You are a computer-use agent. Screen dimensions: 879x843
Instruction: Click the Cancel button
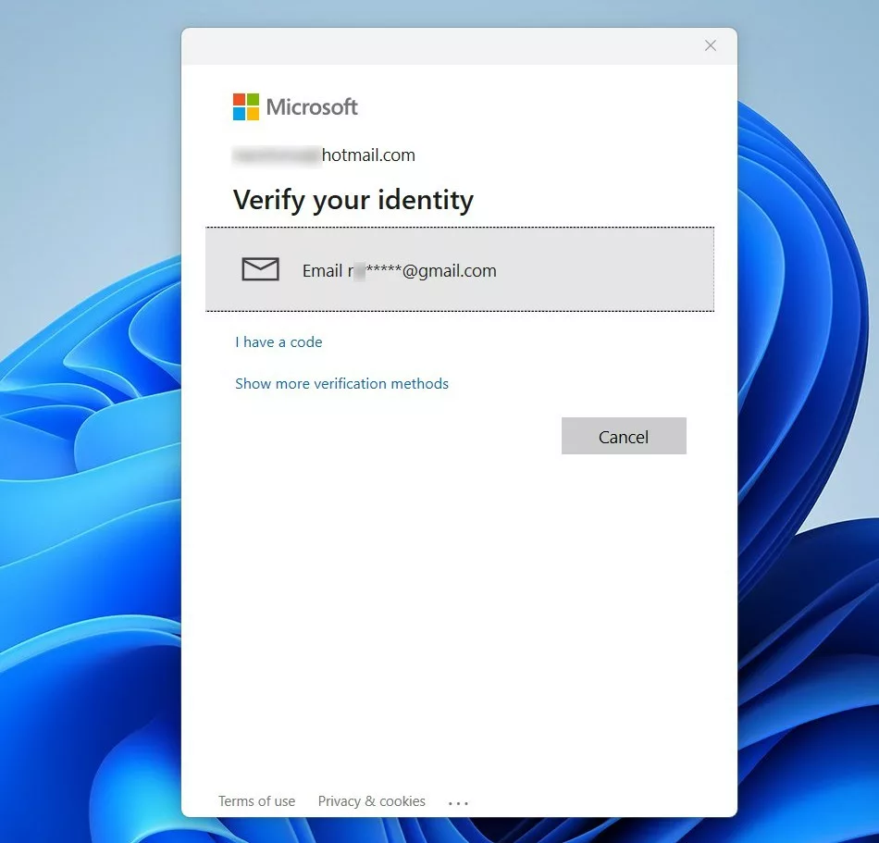click(624, 436)
